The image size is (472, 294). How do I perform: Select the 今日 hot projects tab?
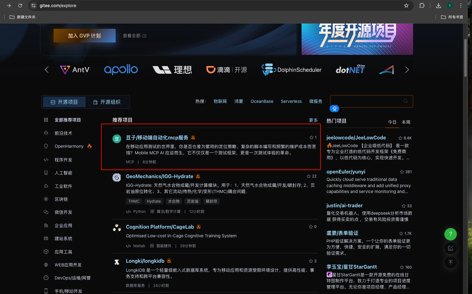coord(392,122)
